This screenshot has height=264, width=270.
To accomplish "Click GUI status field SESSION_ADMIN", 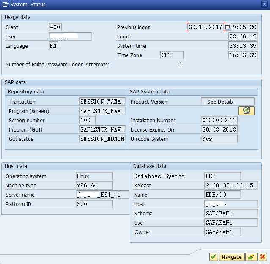I will [x=102, y=139].
